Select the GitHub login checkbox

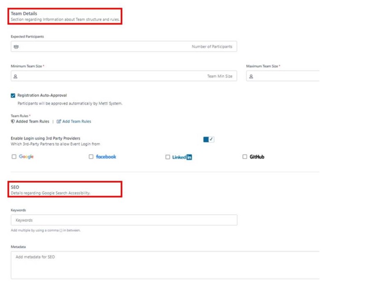[x=245, y=157]
